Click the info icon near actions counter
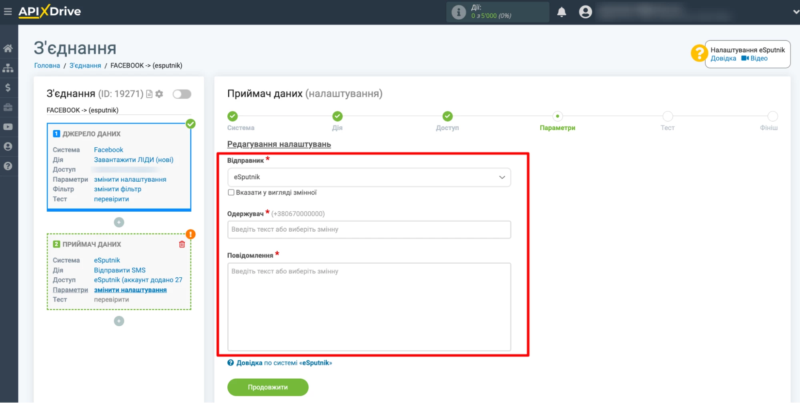Image resolution: width=800 pixels, height=403 pixels. [459, 12]
